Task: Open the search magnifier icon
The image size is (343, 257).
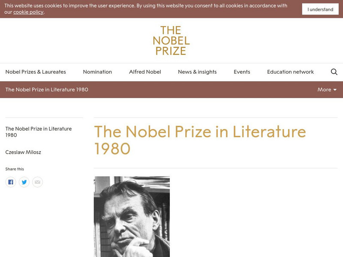Action: pyautogui.click(x=334, y=72)
